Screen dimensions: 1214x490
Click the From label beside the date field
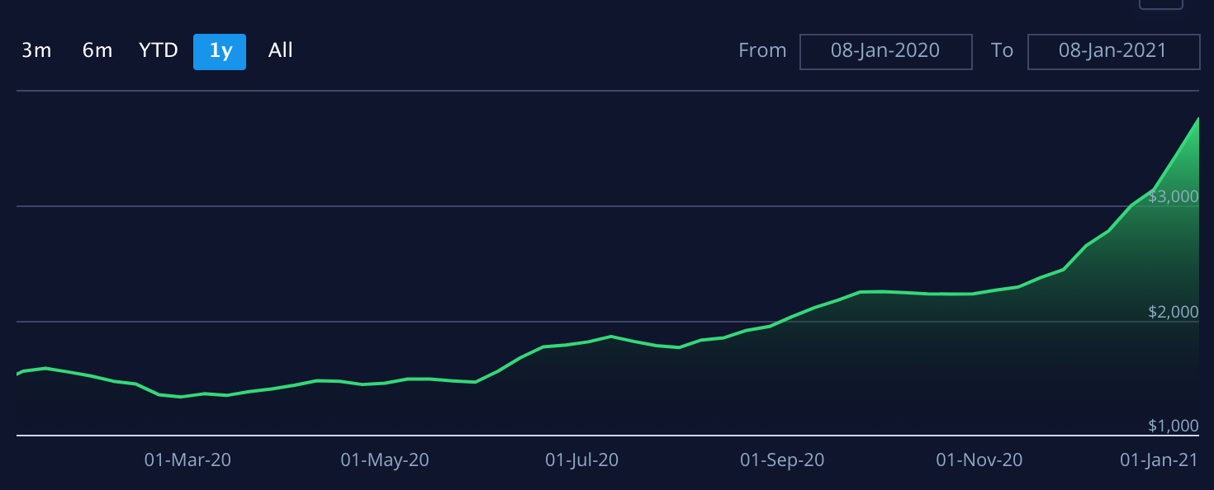click(762, 51)
